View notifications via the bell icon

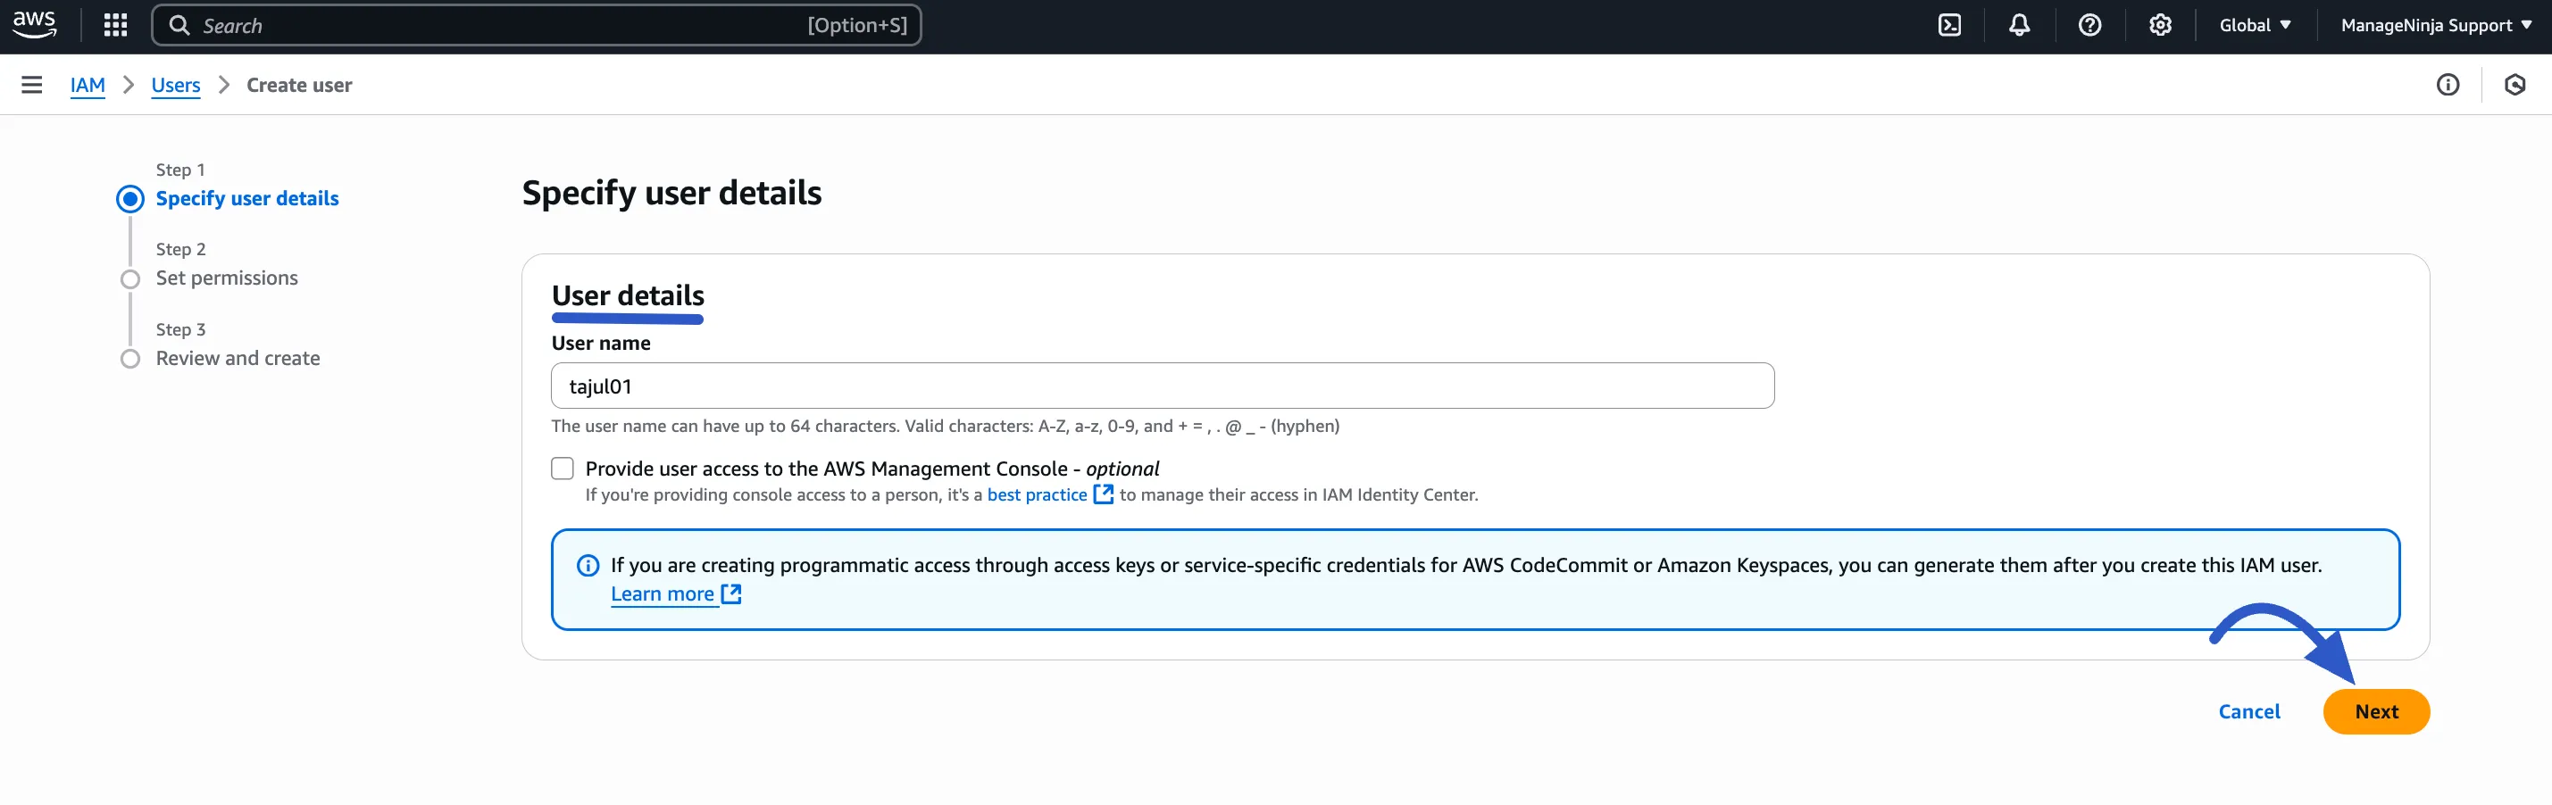[2019, 25]
